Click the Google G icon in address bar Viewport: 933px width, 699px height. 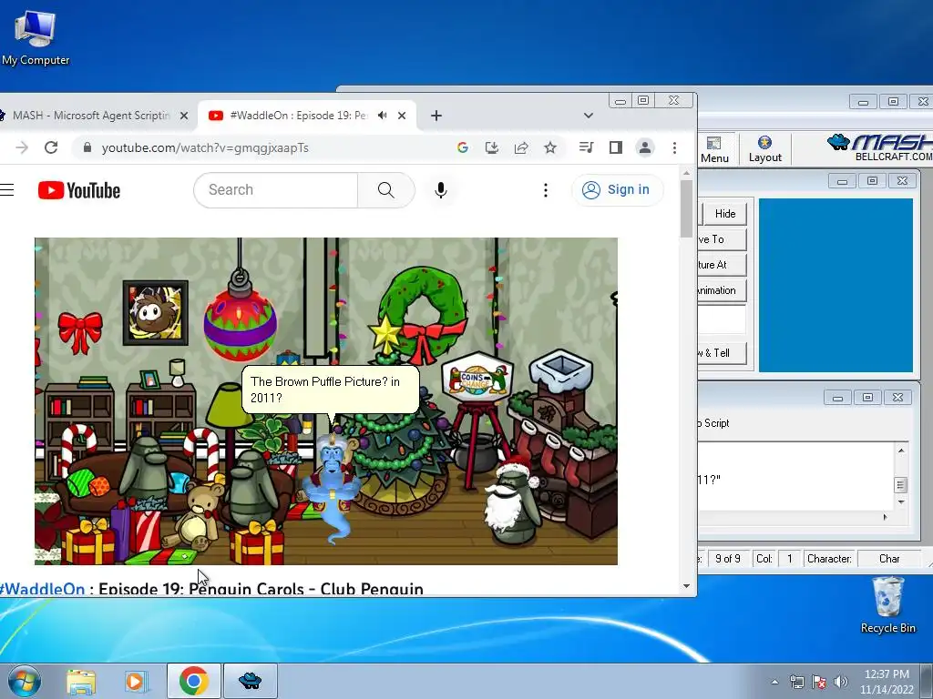pyautogui.click(x=462, y=147)
